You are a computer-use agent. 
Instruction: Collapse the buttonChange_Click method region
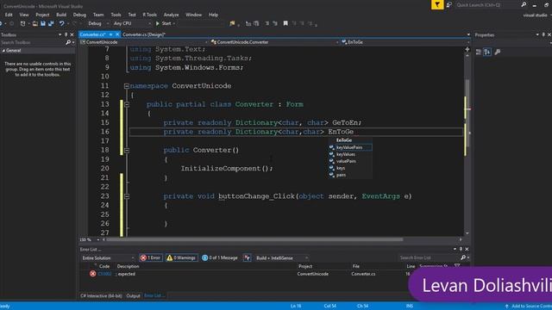pyautogui.click(x=127, y=196)
